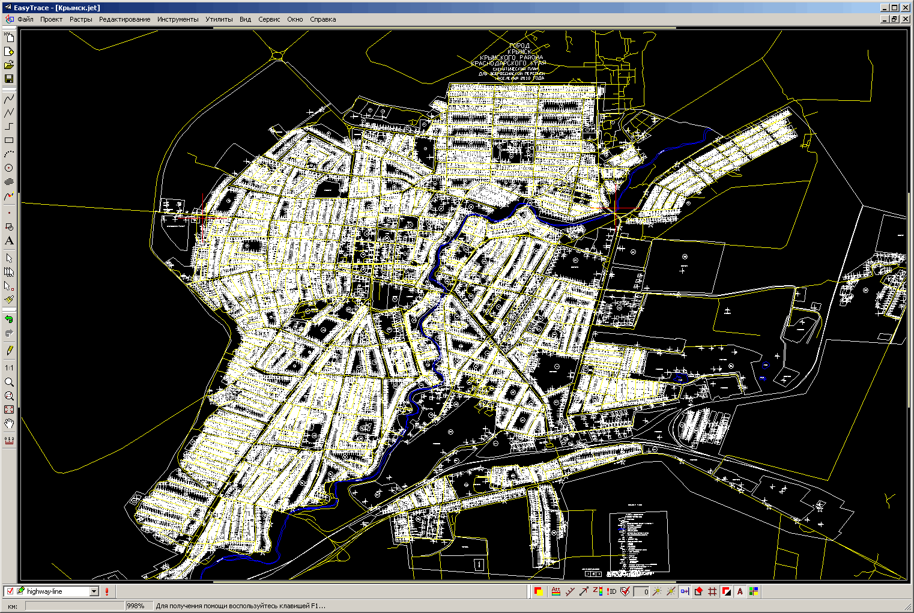Toggle the highway-line layer checkbox
914x613 pixels.
10,591
